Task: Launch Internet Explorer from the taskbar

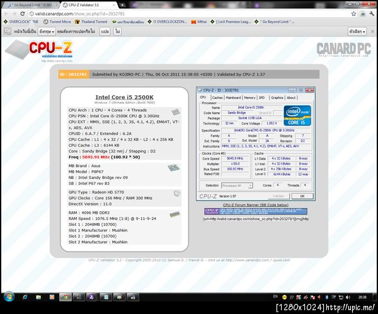Action: [x=25, y=298]
